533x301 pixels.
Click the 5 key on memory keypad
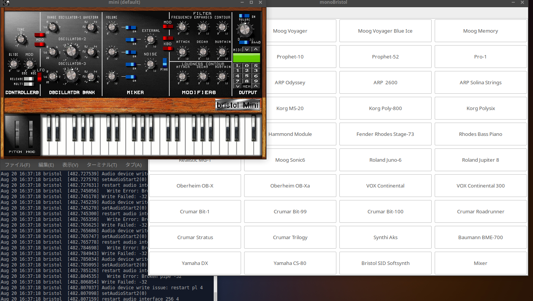pyautogui.click(x=247, y=76)
